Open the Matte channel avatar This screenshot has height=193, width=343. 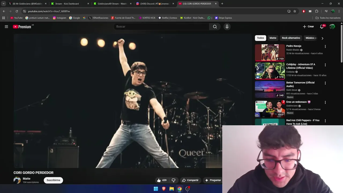click(17, 180)
